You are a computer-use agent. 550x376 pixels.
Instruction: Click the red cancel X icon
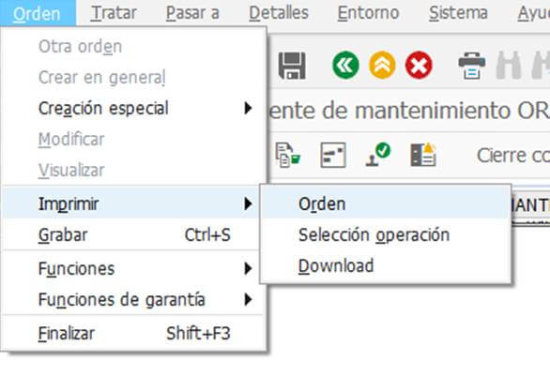[419, 66]
